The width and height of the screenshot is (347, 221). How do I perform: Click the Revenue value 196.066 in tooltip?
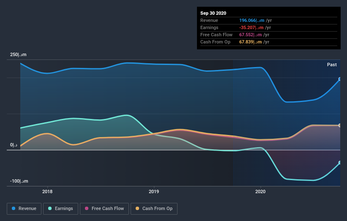click(252, 20)
